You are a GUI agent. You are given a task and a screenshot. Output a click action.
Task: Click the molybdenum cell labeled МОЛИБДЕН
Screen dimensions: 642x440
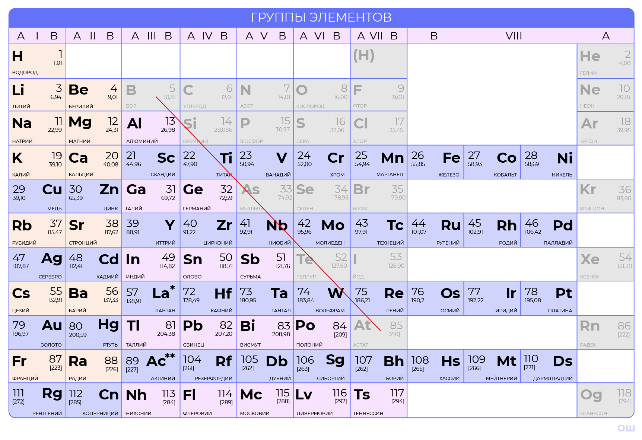pos(322,230)
